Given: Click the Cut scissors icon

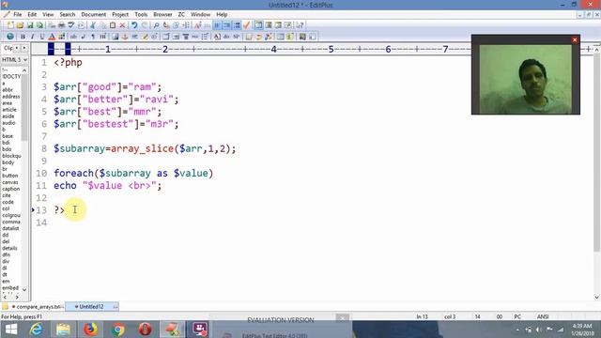Looking at the screenshot, I should coord(93,25).
